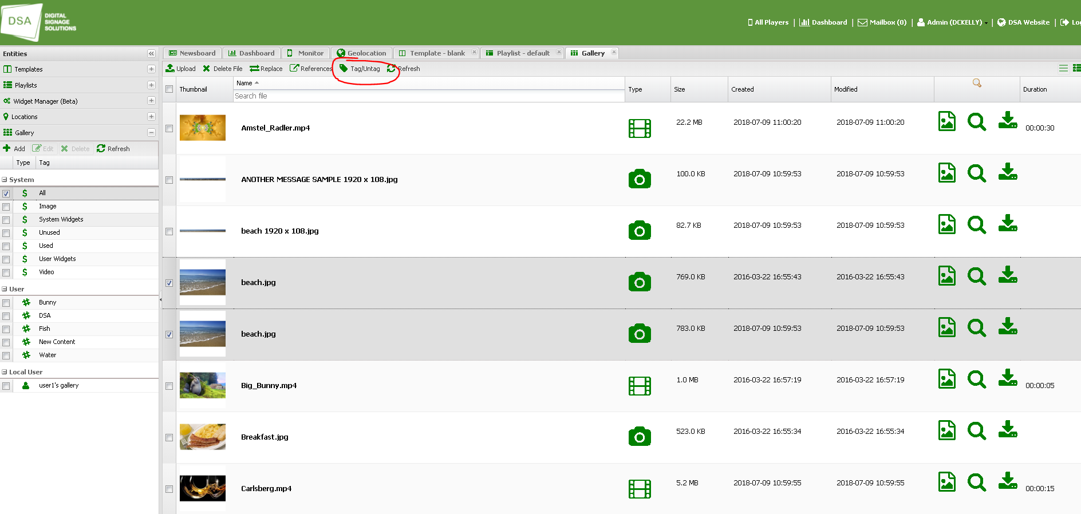Click camera type icon of Breakfast.jpg

tap(640, 437)
